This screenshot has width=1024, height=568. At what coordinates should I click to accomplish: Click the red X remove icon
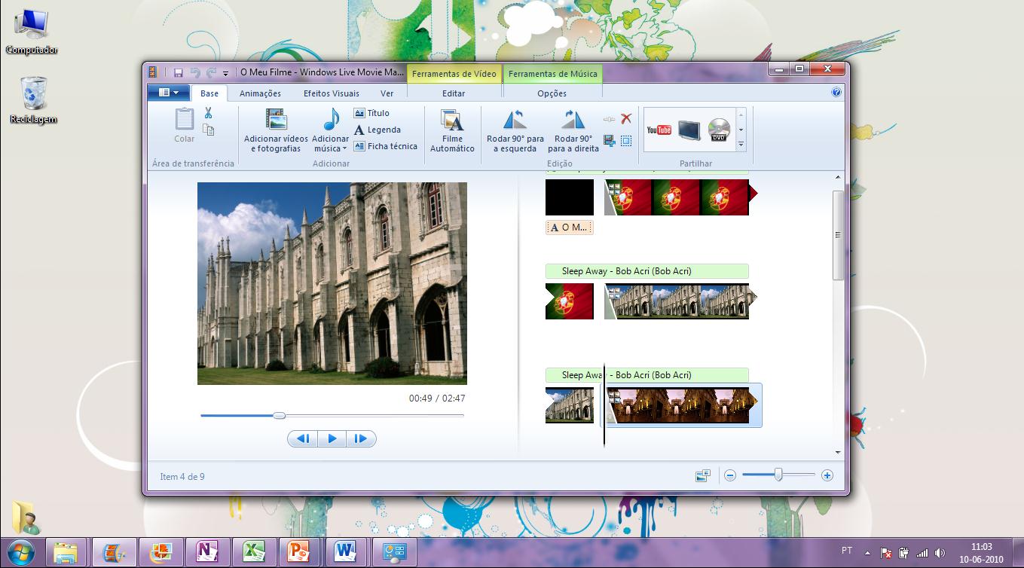[x=626, y=118]
